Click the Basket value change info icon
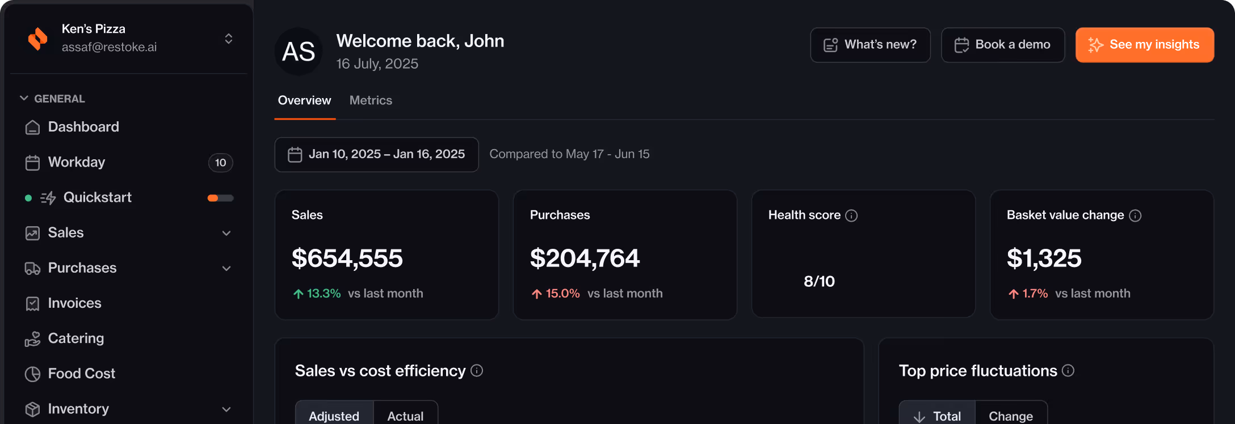This screenshot has height=424, width=1235. 1135,215
